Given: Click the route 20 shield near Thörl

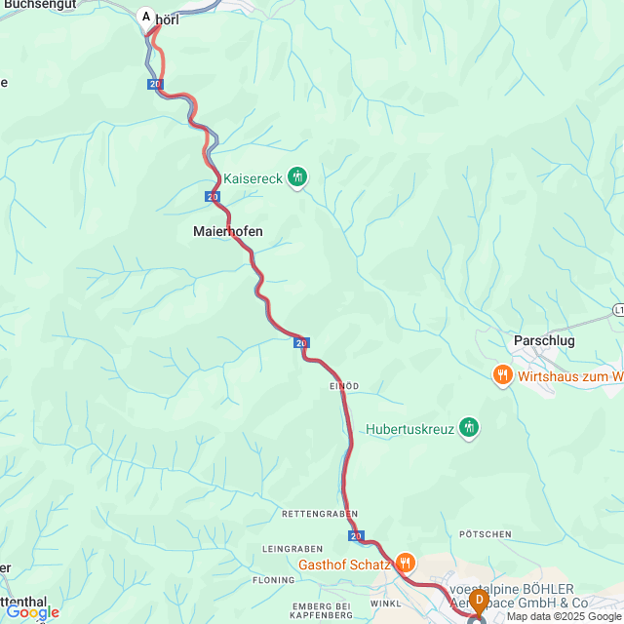Looking at the screenshot, I should pos(155,84).
